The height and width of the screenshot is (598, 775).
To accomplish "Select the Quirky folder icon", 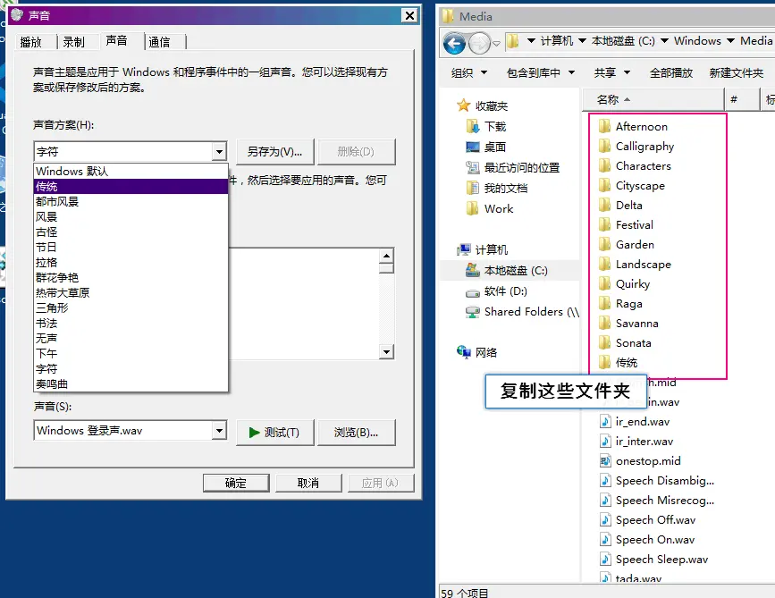I will 604,284.
